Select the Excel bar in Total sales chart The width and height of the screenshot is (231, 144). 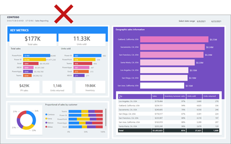pyautogui.click(x=31, y=64)
